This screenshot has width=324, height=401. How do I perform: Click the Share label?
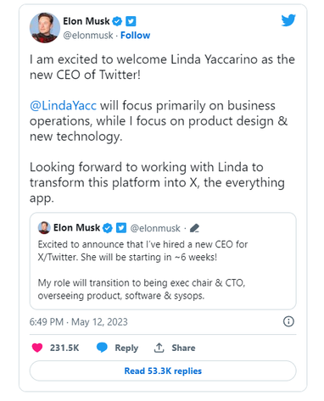(183, 348)
